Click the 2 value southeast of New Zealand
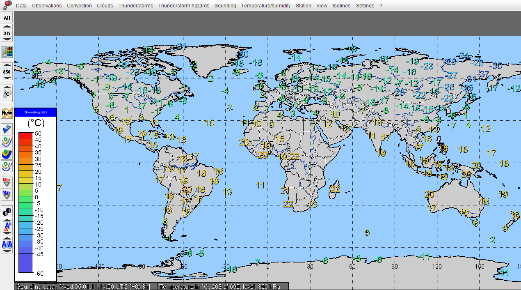This screenshot has width=521, height=290. pyautogui.click(x=492, y=240)
